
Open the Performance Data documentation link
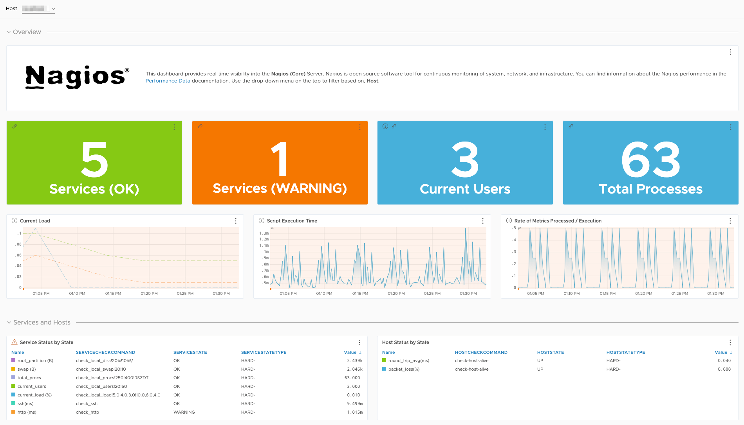point(168,81)
